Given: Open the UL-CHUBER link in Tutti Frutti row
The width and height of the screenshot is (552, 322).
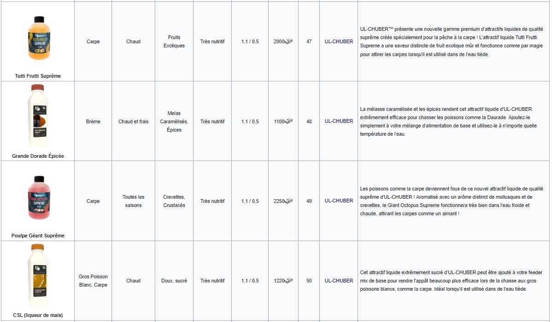Looking at the screenshot, I should click(339, 41).
